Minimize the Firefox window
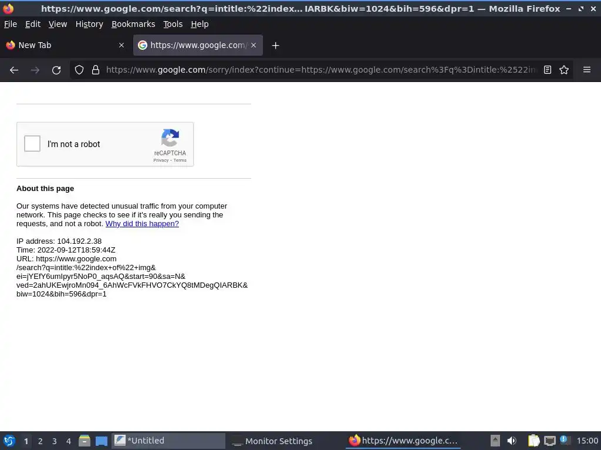 [x=569, y=8]
